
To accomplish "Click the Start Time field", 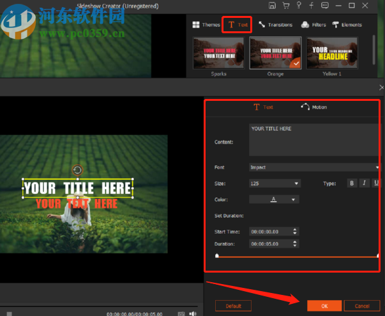I will 270,232.
